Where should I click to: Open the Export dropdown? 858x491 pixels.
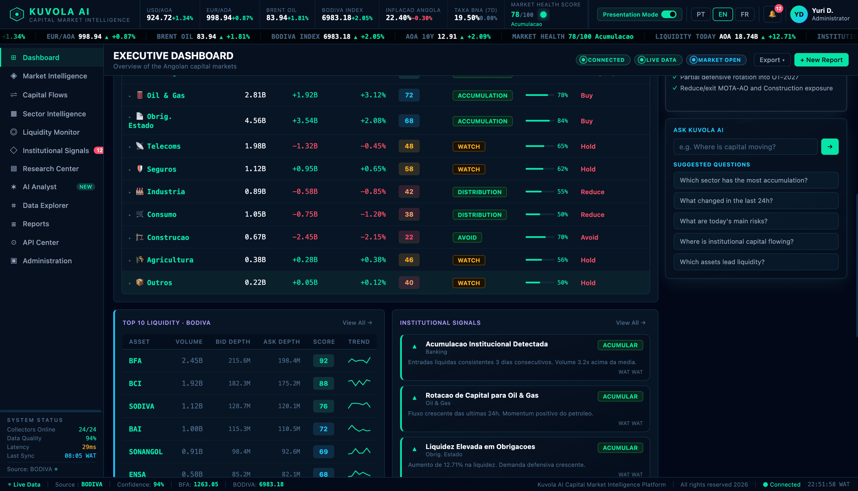click(x=772, y=60)
